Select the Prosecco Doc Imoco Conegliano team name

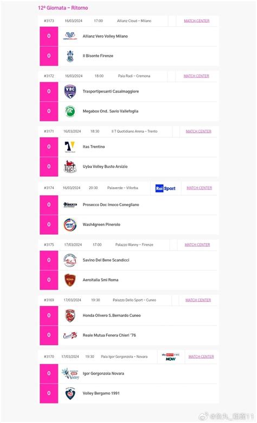[111, 205]
